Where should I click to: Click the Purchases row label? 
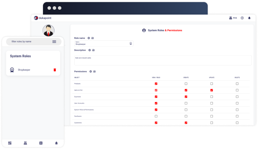click(78, 116)
